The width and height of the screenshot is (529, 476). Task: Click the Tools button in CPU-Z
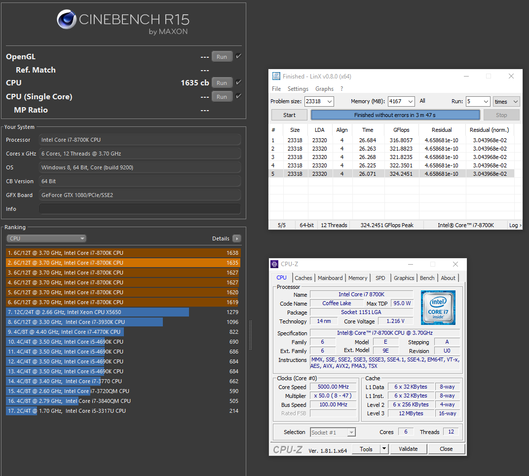pyautogui.click(x=366, y=449)
